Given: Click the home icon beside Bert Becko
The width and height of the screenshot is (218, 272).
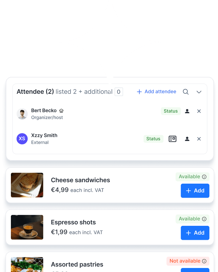Looking at the screenshot, I should pyautogui.click(x=61, y=111).
